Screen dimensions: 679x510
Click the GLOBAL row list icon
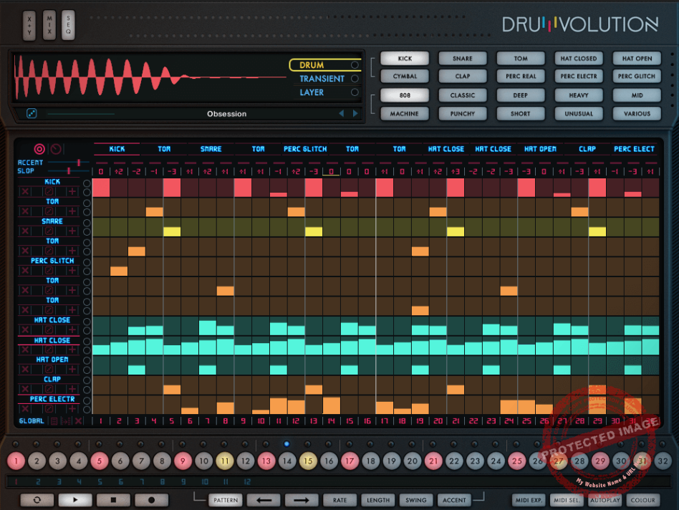coord(54,420)
